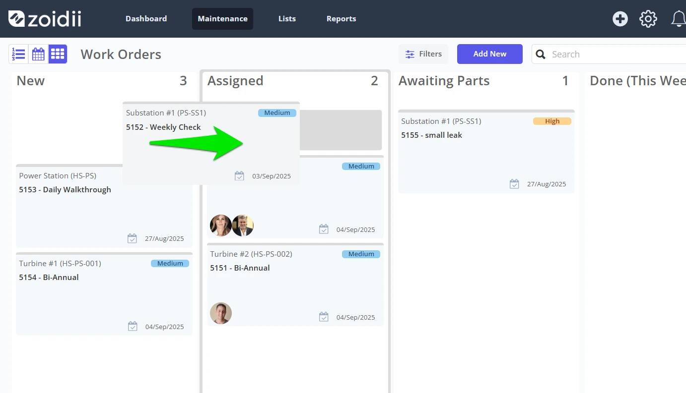Viewport: 686px width, 393px height.
Task: Click calendar icon on Turbine #2 card
Action: coord(324,317)
